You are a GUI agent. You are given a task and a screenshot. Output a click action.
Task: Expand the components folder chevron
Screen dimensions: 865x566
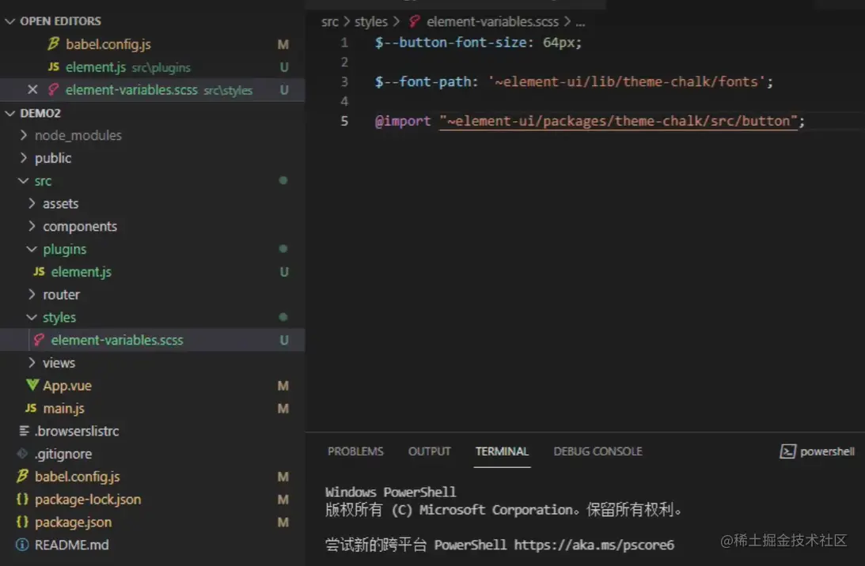32,226
